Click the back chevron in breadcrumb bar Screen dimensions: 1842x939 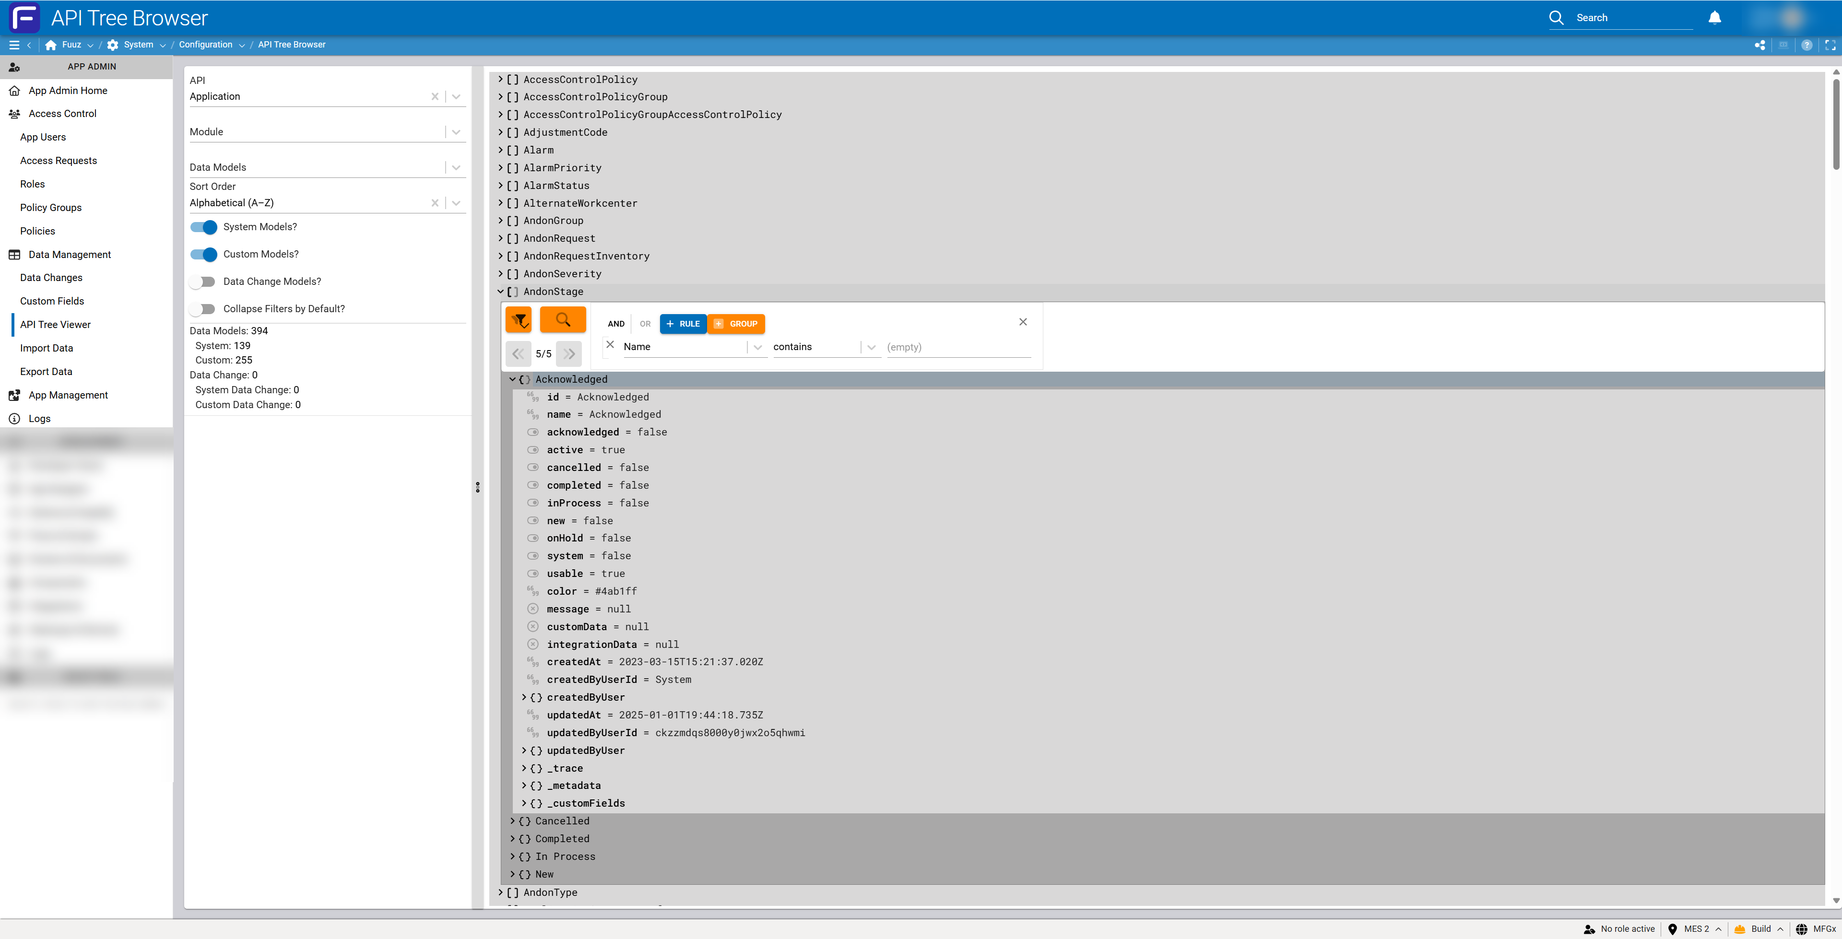(x=29, y=45)
